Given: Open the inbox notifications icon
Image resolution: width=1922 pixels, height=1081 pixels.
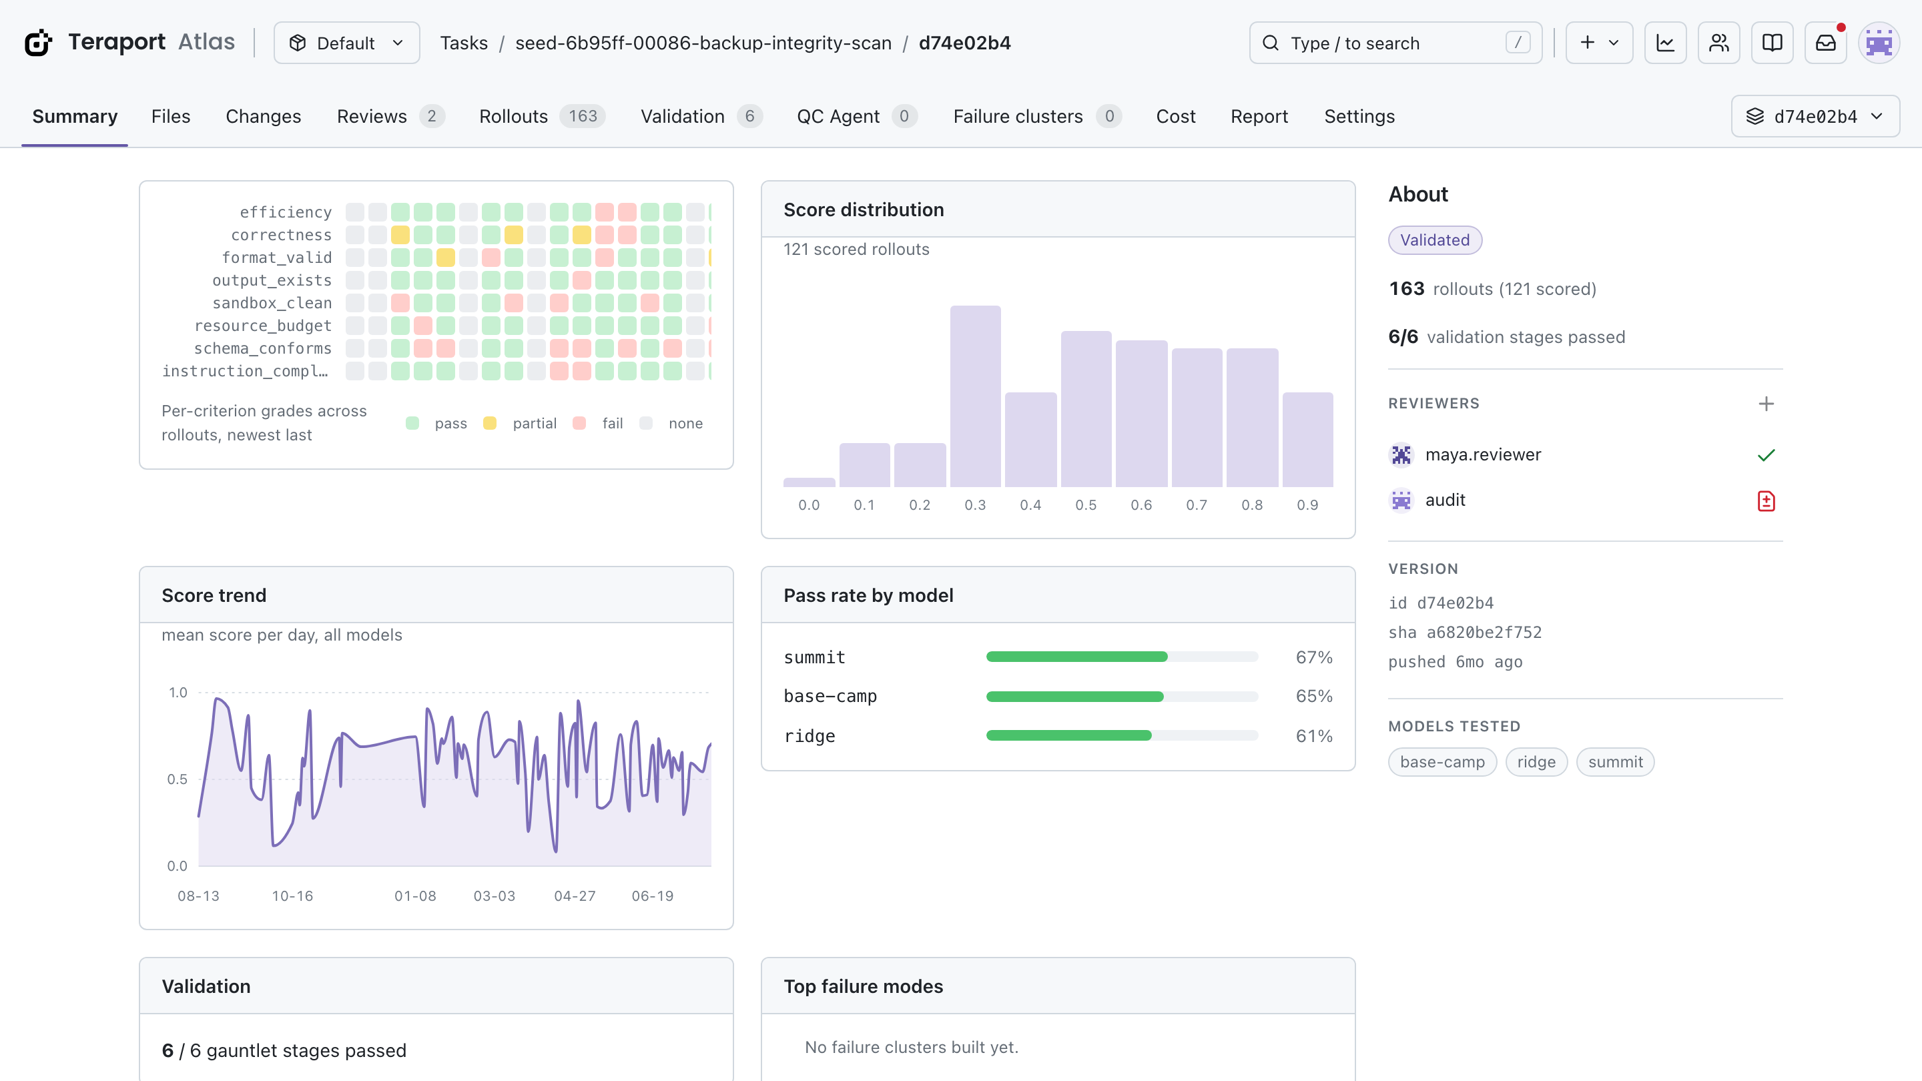Looking at the screenshot, I should tap(1826, 43).
